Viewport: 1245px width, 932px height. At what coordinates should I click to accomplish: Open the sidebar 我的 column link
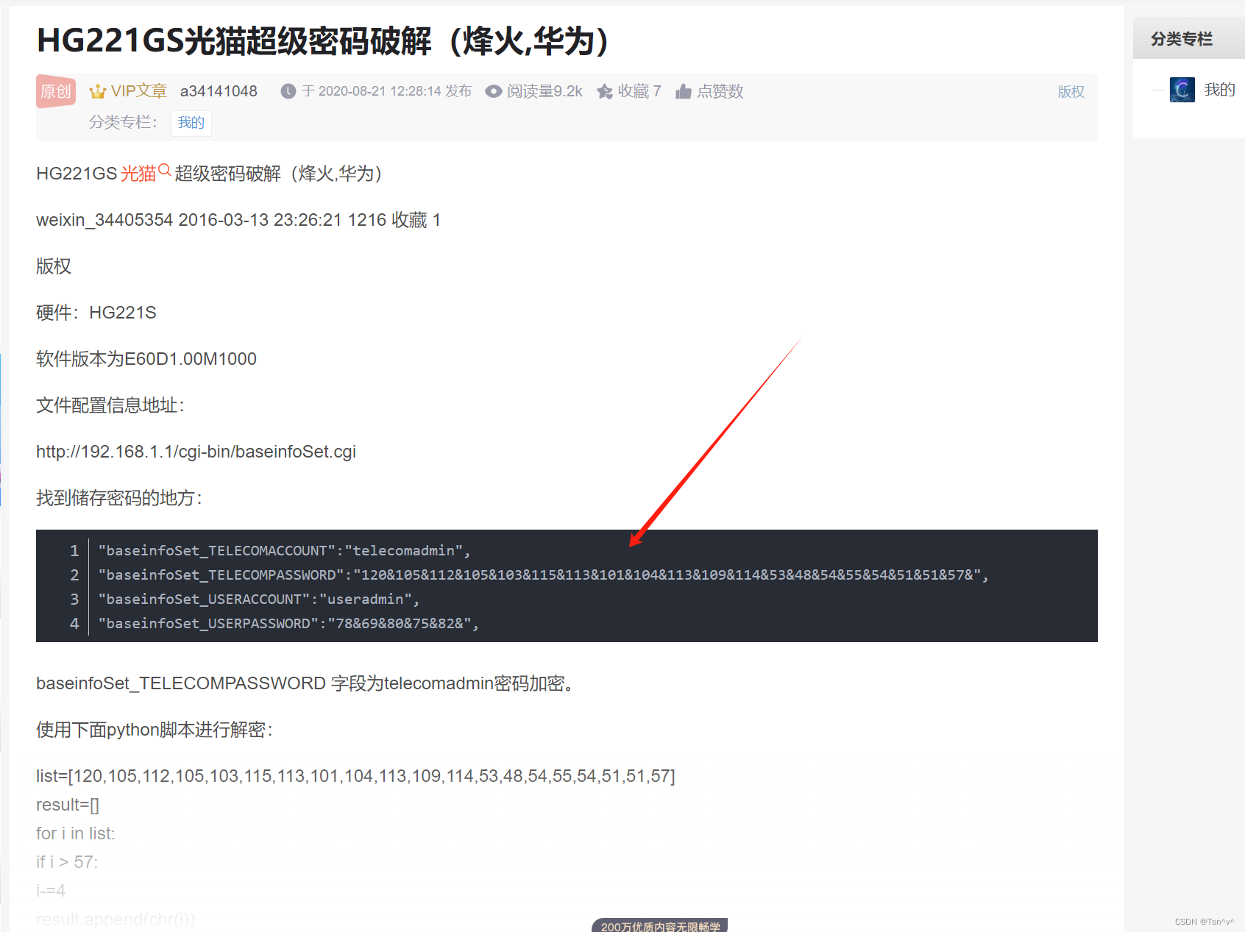coord(1219,90)
